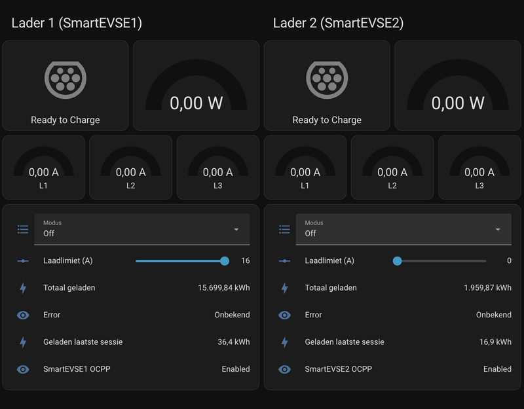Click the Lader 1 Laadlimiet slider handle at 16
The height and width of the screenshot is (409, 524).
pos(225,260)
